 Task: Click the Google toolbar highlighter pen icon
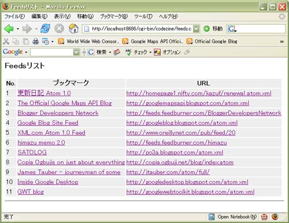[187, 52]
